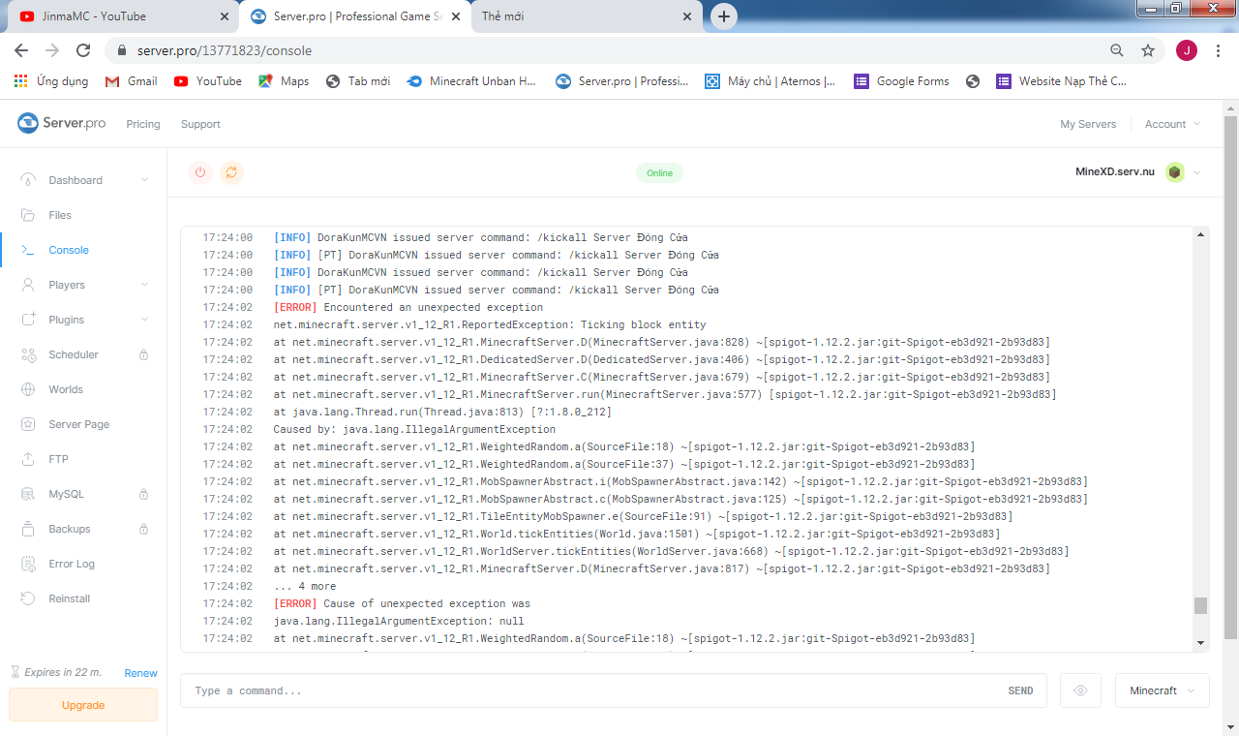
Task: Click the Server Page star icon
Action: coord(29,424)
